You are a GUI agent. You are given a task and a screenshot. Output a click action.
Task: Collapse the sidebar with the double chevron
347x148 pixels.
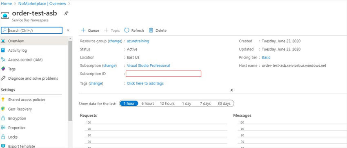pyautogui.click(x=68, y=30)
